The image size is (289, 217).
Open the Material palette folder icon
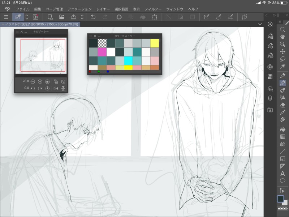pos(270,110)
